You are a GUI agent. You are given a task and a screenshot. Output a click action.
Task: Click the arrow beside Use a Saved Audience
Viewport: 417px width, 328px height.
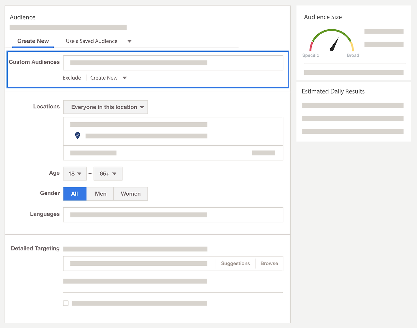coord(129,41)
